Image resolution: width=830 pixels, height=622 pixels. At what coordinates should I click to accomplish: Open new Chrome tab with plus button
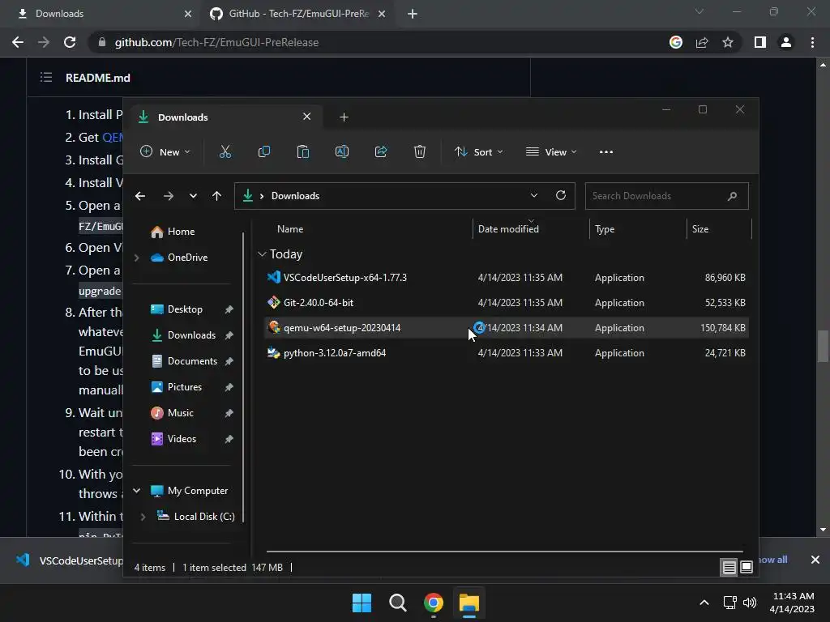coord(413,14)
